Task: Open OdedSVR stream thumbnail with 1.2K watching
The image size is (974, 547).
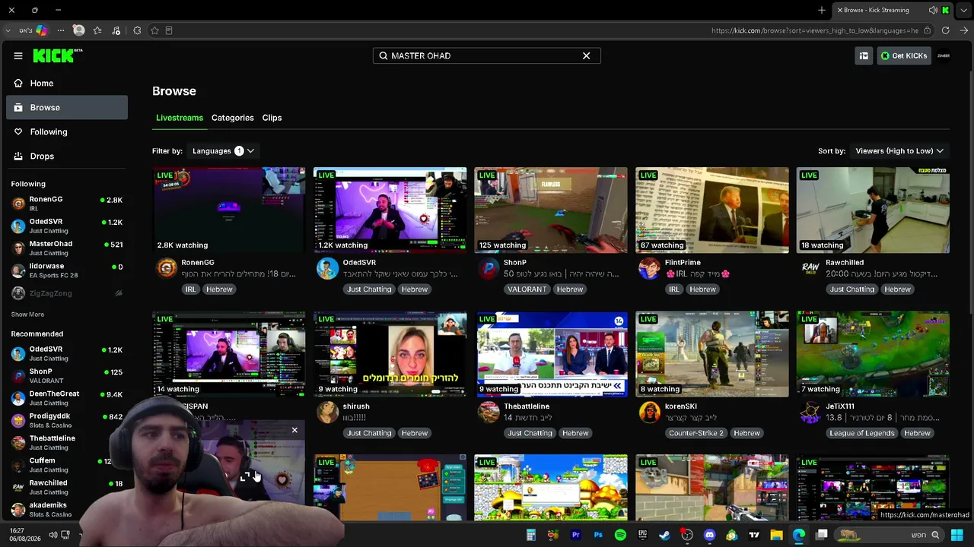Action: pos(390,210)
